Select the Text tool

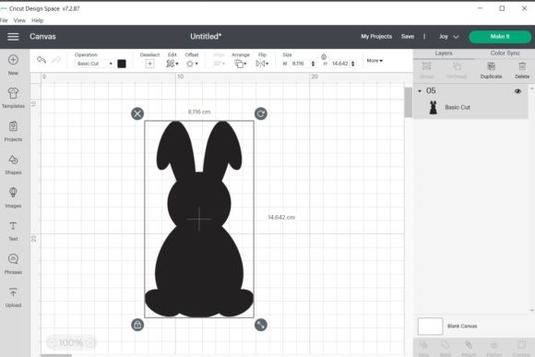tap(13, 231)
